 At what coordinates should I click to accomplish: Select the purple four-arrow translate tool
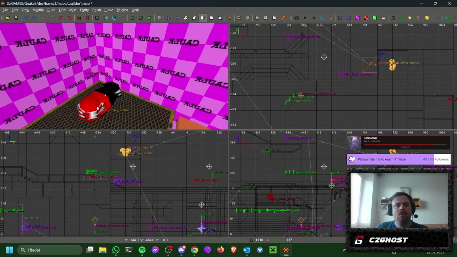168,18
